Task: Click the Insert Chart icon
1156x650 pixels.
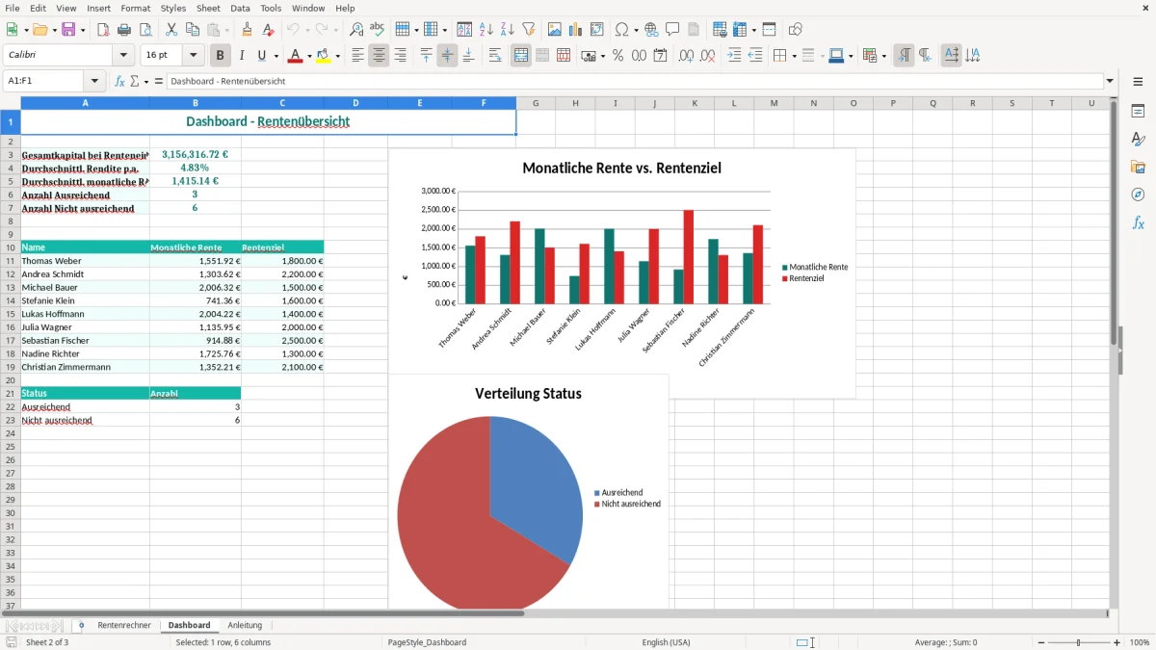Action: point(576,30)
